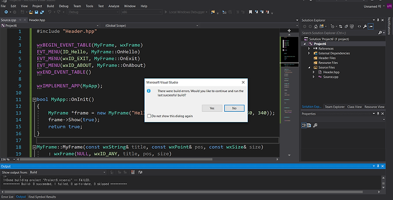The image size is (393, 200).
Task: Click the code minimap overview
Action: pos(289,80)
